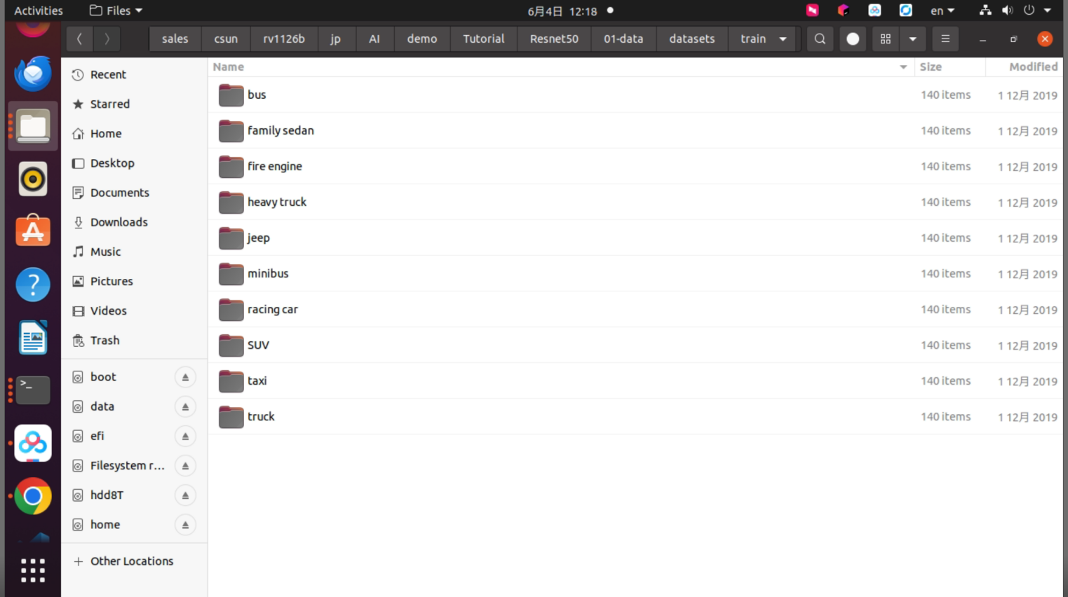Open Starred in the sidebar
The image size is (1068, 597).
coord(134,104)
